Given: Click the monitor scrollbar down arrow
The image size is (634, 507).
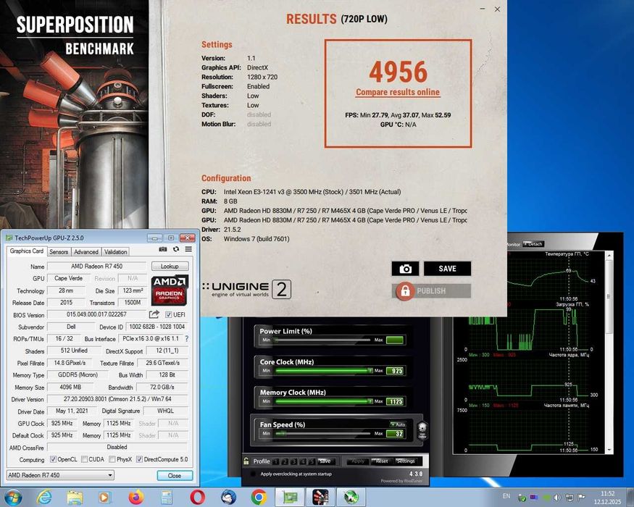Looking at the screenshot, I should [609, 450].
